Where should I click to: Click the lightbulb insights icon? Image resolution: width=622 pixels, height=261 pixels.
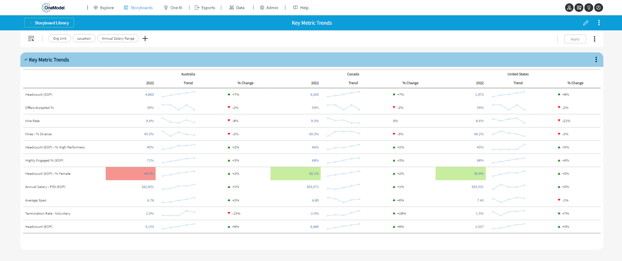point(589,7)
